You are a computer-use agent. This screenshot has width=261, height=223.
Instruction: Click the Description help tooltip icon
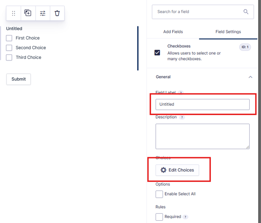point(182,117)
